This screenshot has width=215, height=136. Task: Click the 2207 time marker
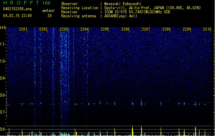coord(146,29)
